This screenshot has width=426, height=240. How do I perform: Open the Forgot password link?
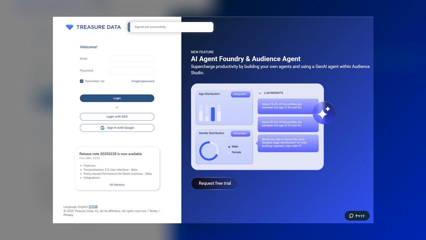pos(143,81)
